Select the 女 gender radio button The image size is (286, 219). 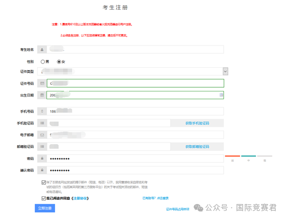click(59, 61)
